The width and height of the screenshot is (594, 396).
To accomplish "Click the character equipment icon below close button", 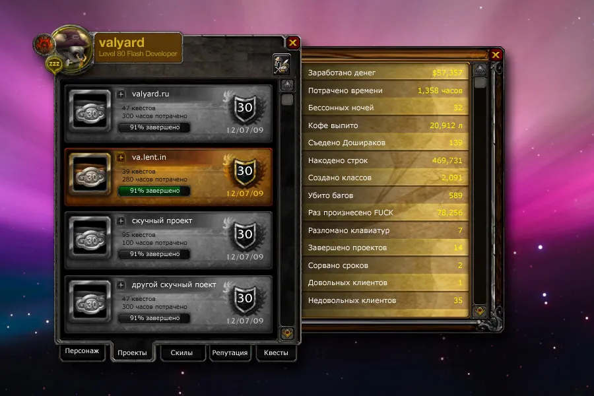I will pos(281,64).
